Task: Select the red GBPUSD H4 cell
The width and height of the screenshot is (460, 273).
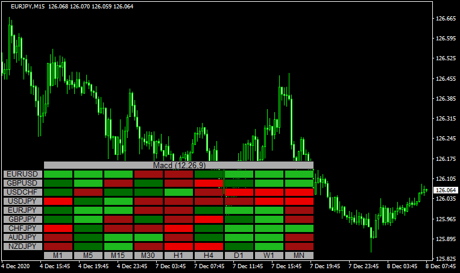Action: (x=209, y=183)
